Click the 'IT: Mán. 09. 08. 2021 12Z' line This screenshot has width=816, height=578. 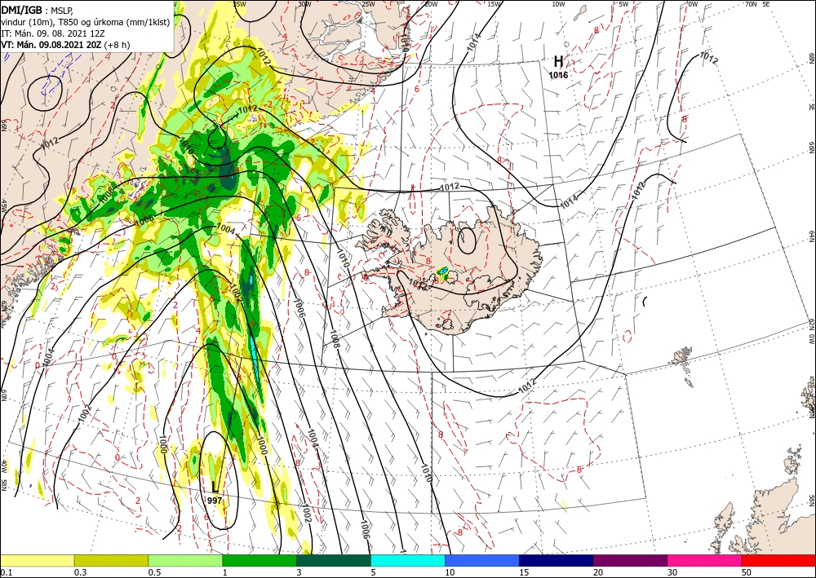pyautogui.click(x=53, y=33)
